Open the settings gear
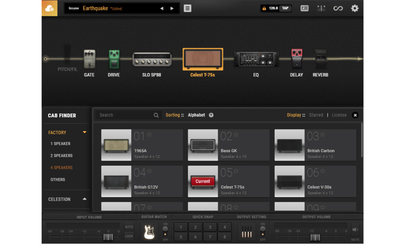 coord(355,8)
